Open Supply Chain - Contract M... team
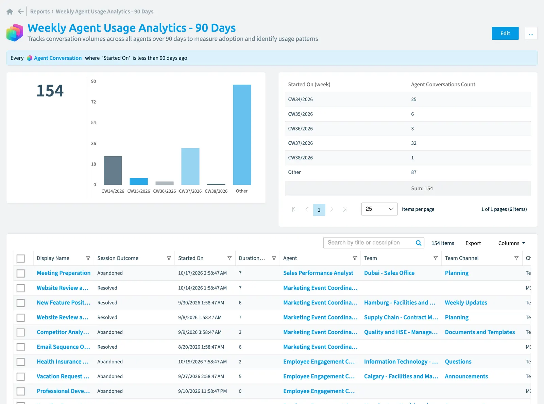This screenshot has width=544, height=404. [x=401, y=317]
